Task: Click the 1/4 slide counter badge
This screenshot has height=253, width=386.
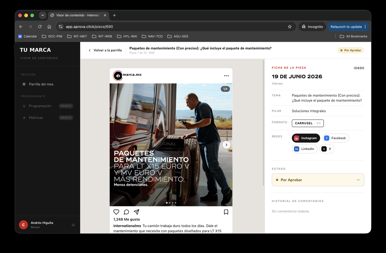Action: click(x=225, y=89)
